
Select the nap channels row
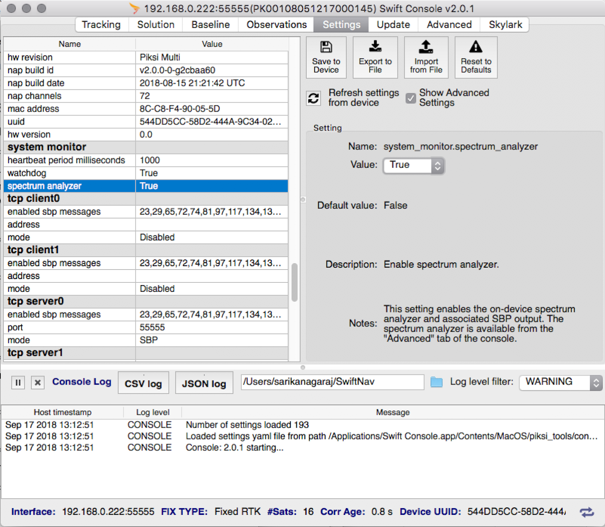[x=146, y=96]
